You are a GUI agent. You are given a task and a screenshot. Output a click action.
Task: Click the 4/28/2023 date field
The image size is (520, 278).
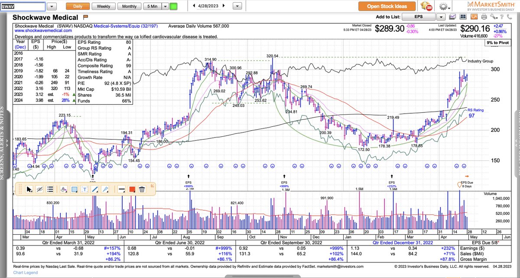click(x=208, y=6)
